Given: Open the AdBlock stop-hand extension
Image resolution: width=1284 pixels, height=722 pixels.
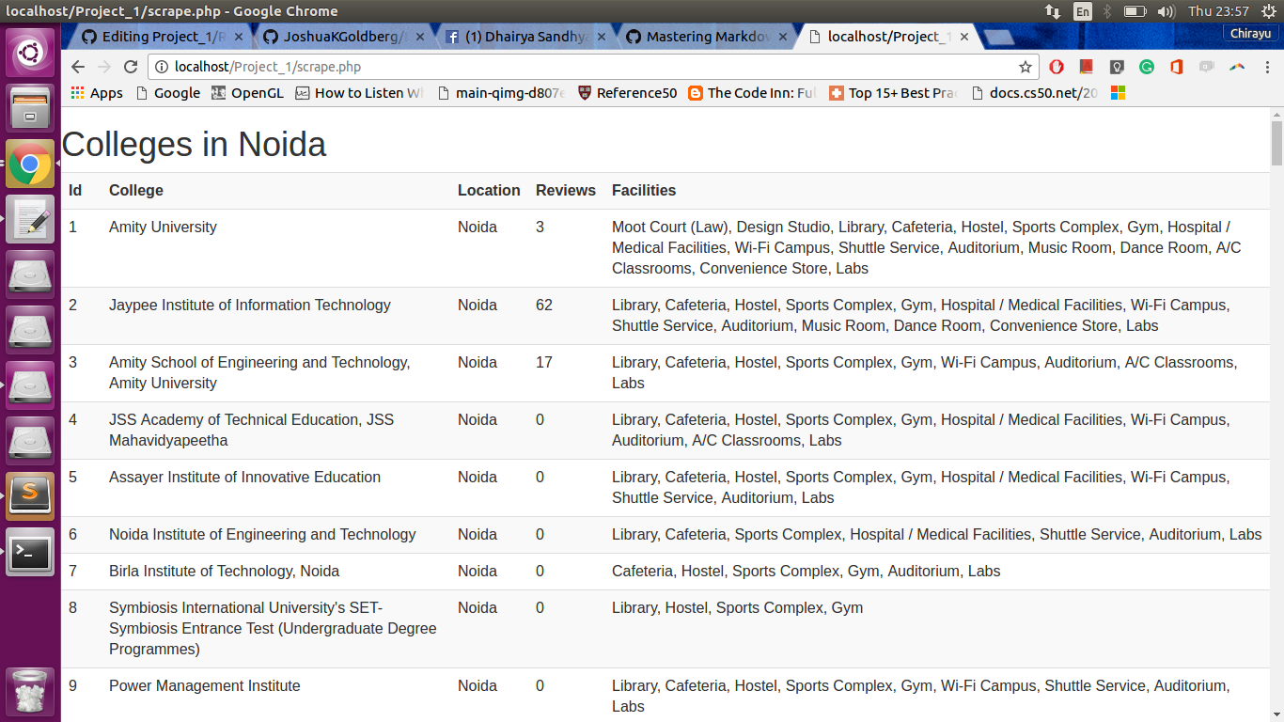Looking at the screenshot, I should pyautogui.click(x=1057, y=67).
